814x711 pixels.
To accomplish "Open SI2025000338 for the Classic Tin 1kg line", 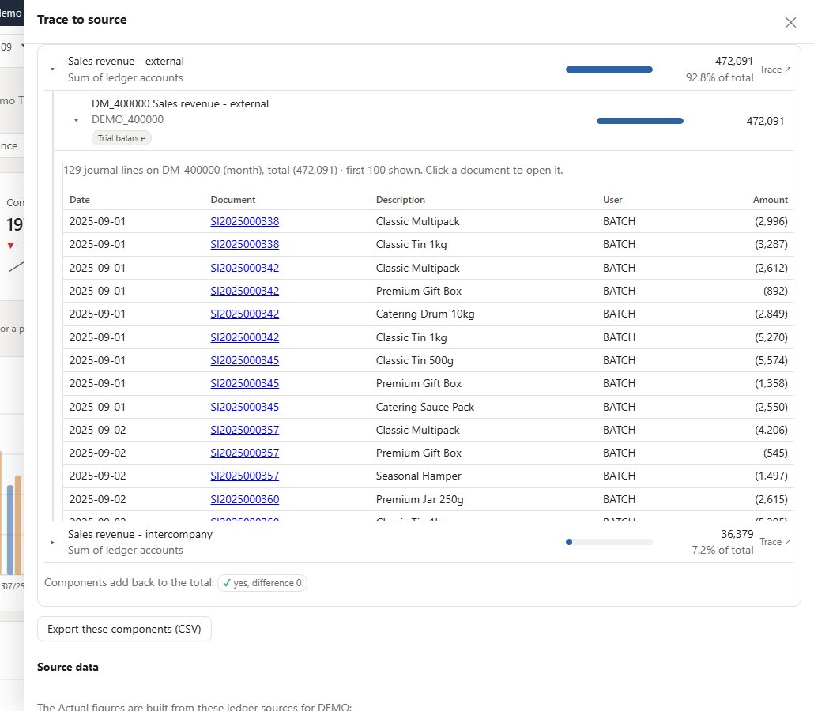I will click(244, 244).
